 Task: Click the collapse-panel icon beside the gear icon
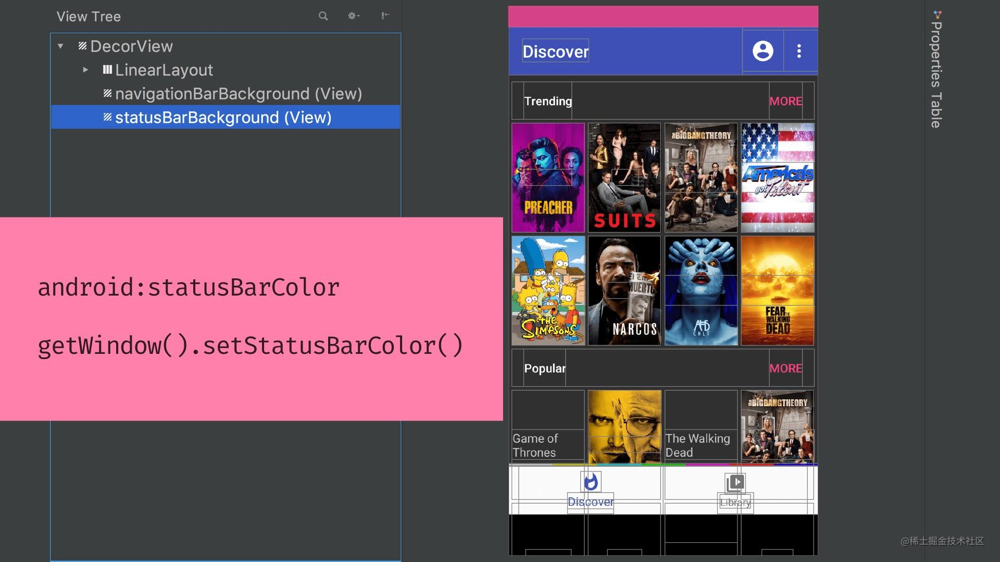click(x=384, y=16)
